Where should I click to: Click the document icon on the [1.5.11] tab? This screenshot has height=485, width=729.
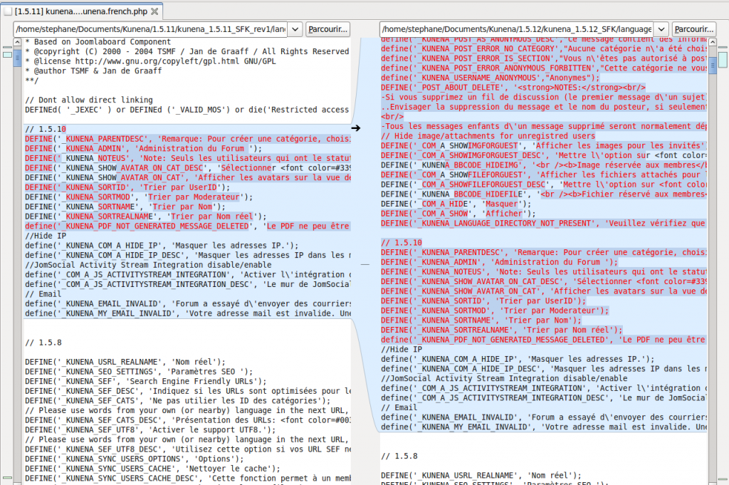pyautogui.click(x=7, y=12)
